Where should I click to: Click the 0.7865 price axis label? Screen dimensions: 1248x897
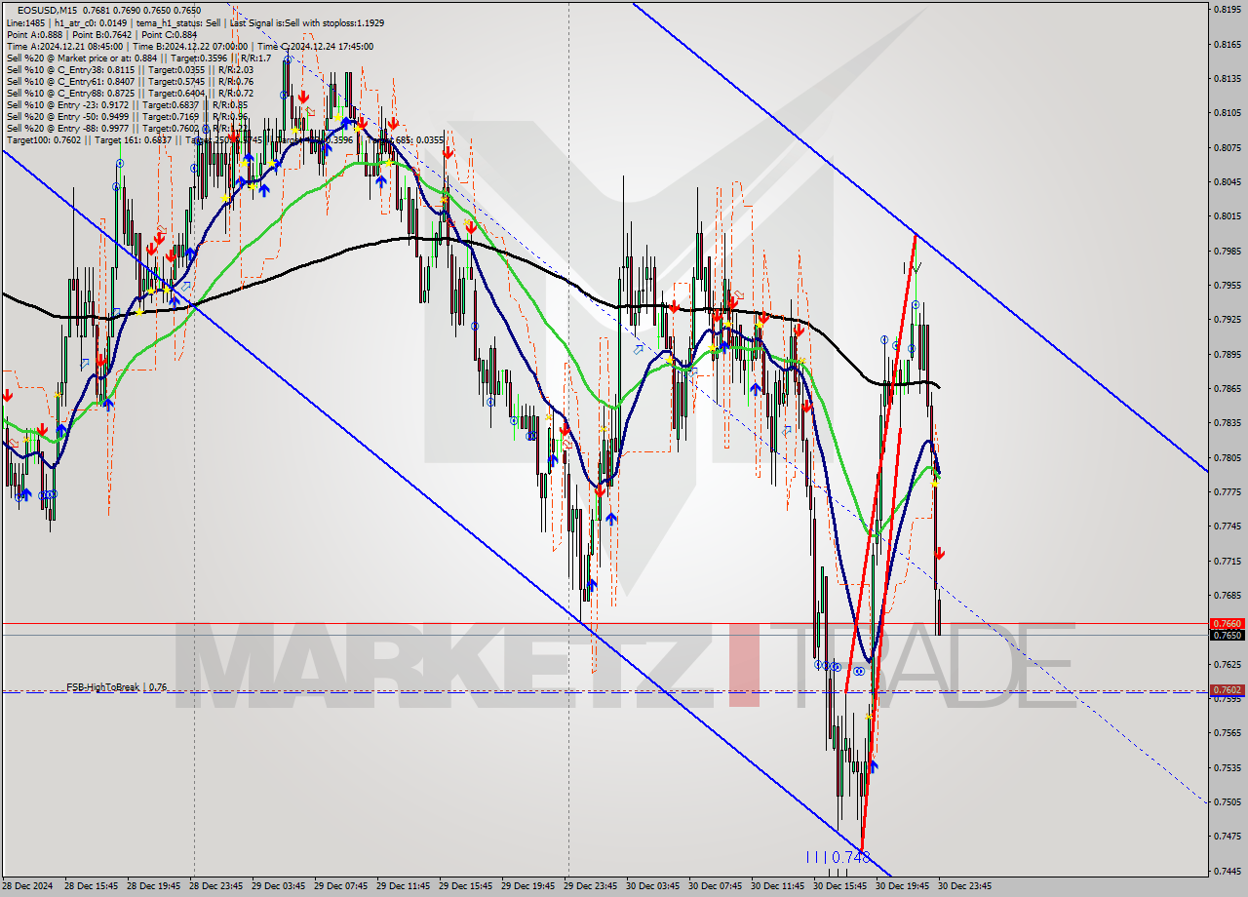(1228, 388)
